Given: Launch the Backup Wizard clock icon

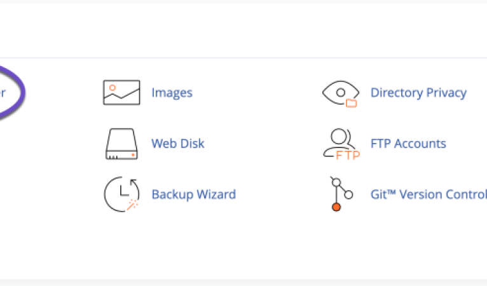Looking at the screenshot, I should (121, 194).
